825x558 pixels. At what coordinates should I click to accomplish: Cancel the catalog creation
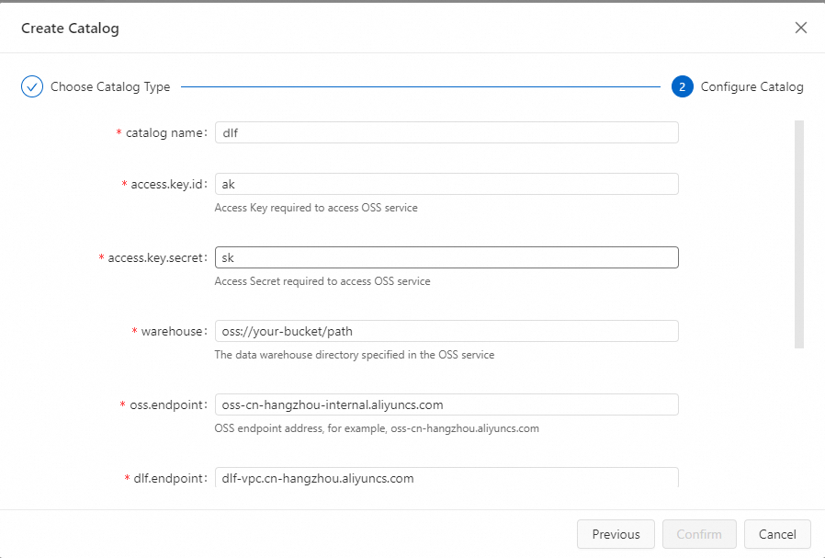point(777,534)
